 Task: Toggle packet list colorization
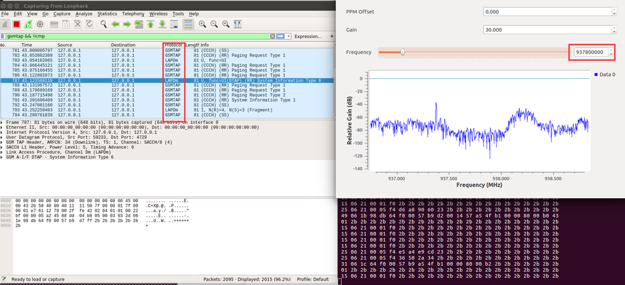(x=188, y=24)
